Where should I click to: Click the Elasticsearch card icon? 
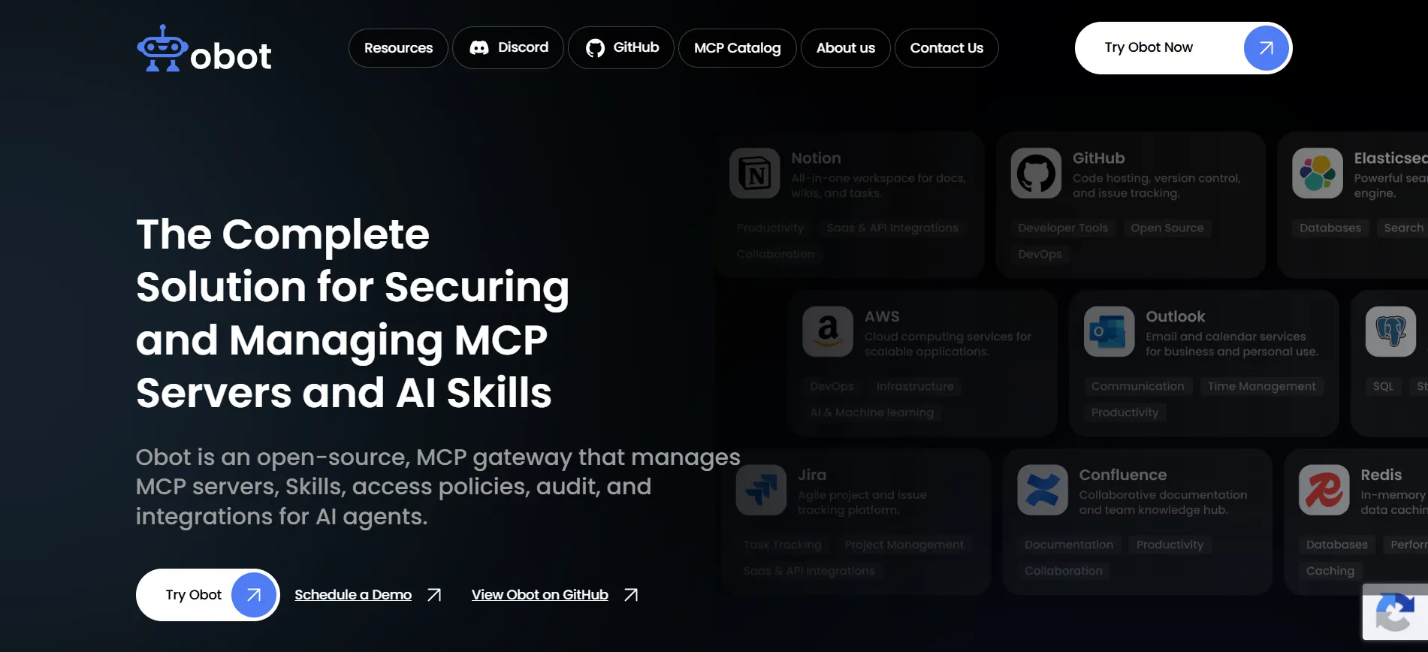[x=1318, y=174]
